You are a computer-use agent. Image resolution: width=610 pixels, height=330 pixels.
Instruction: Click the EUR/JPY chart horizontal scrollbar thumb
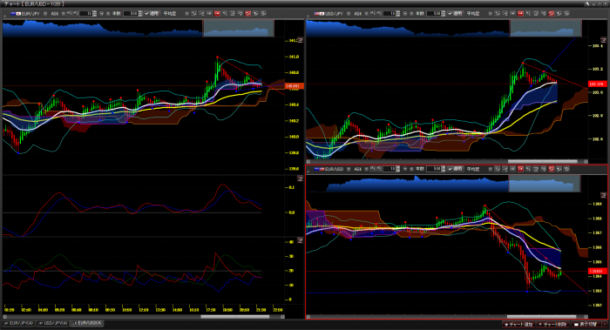click(x=235, y=317)
